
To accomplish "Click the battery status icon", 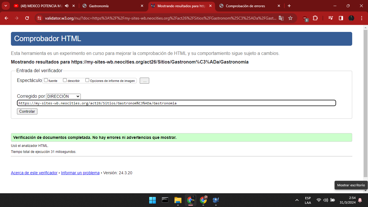I will coord(333,200).
